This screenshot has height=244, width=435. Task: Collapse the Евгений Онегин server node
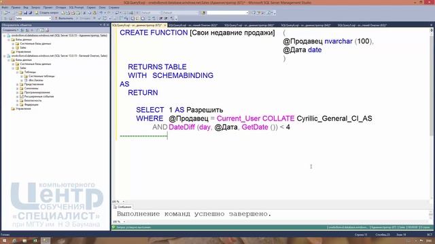tap(5, 56)
